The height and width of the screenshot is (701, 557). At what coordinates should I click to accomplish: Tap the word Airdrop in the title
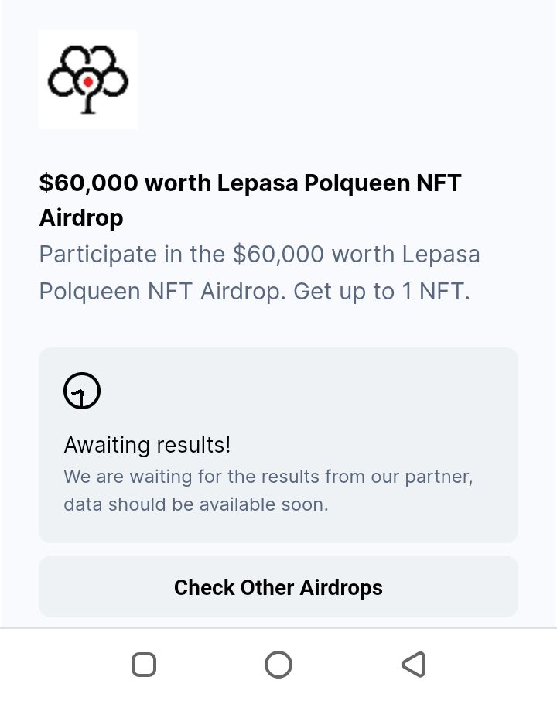81,217
